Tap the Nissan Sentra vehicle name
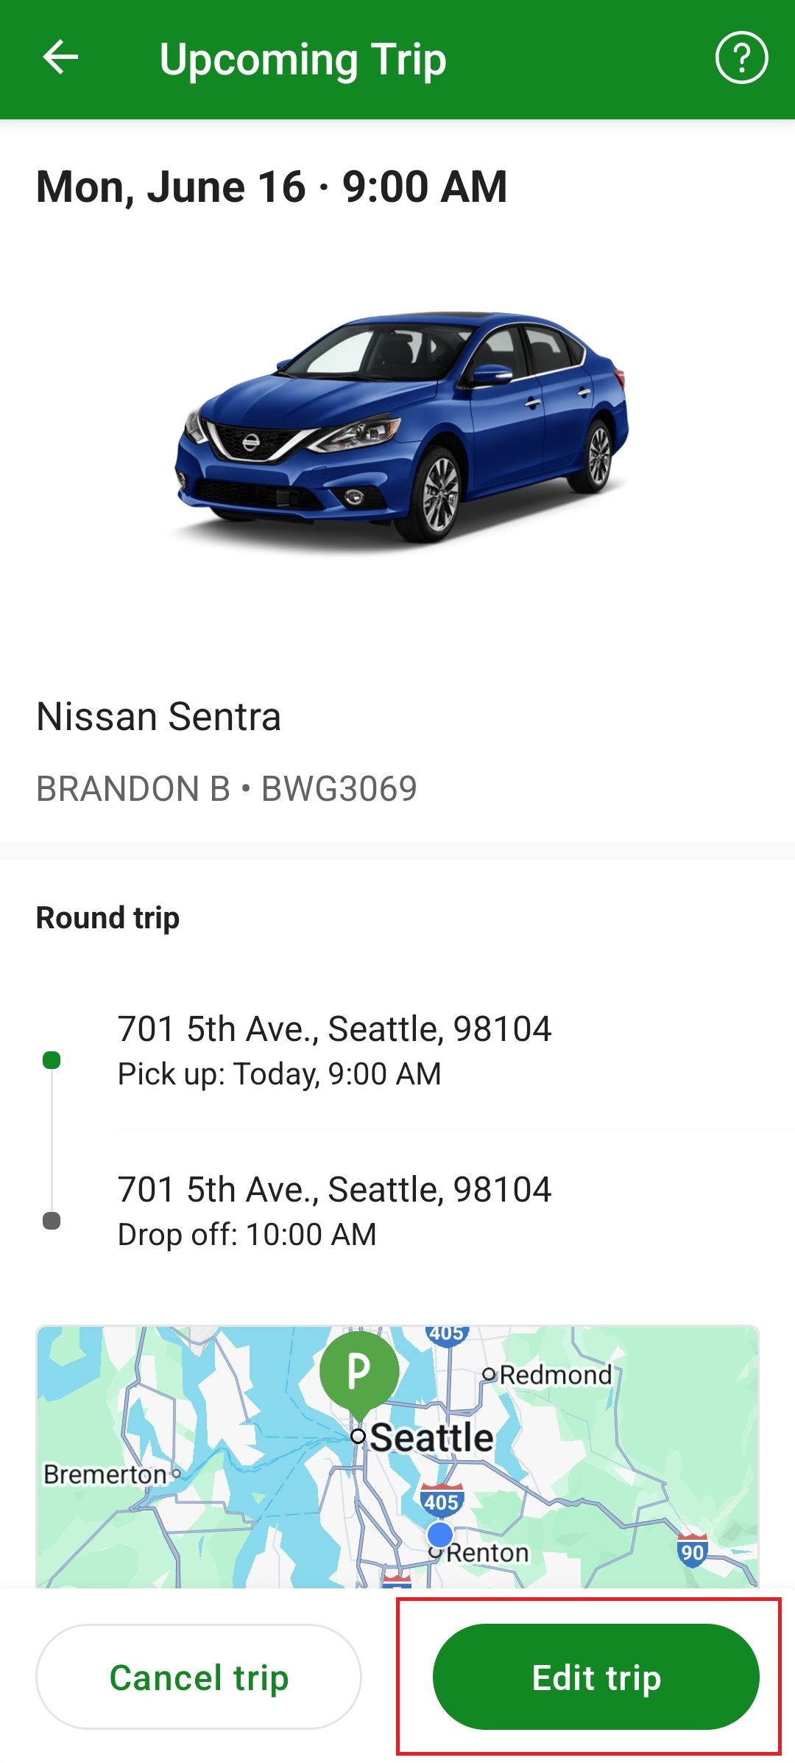This screenshot has width=795, height=1763. 159,717
